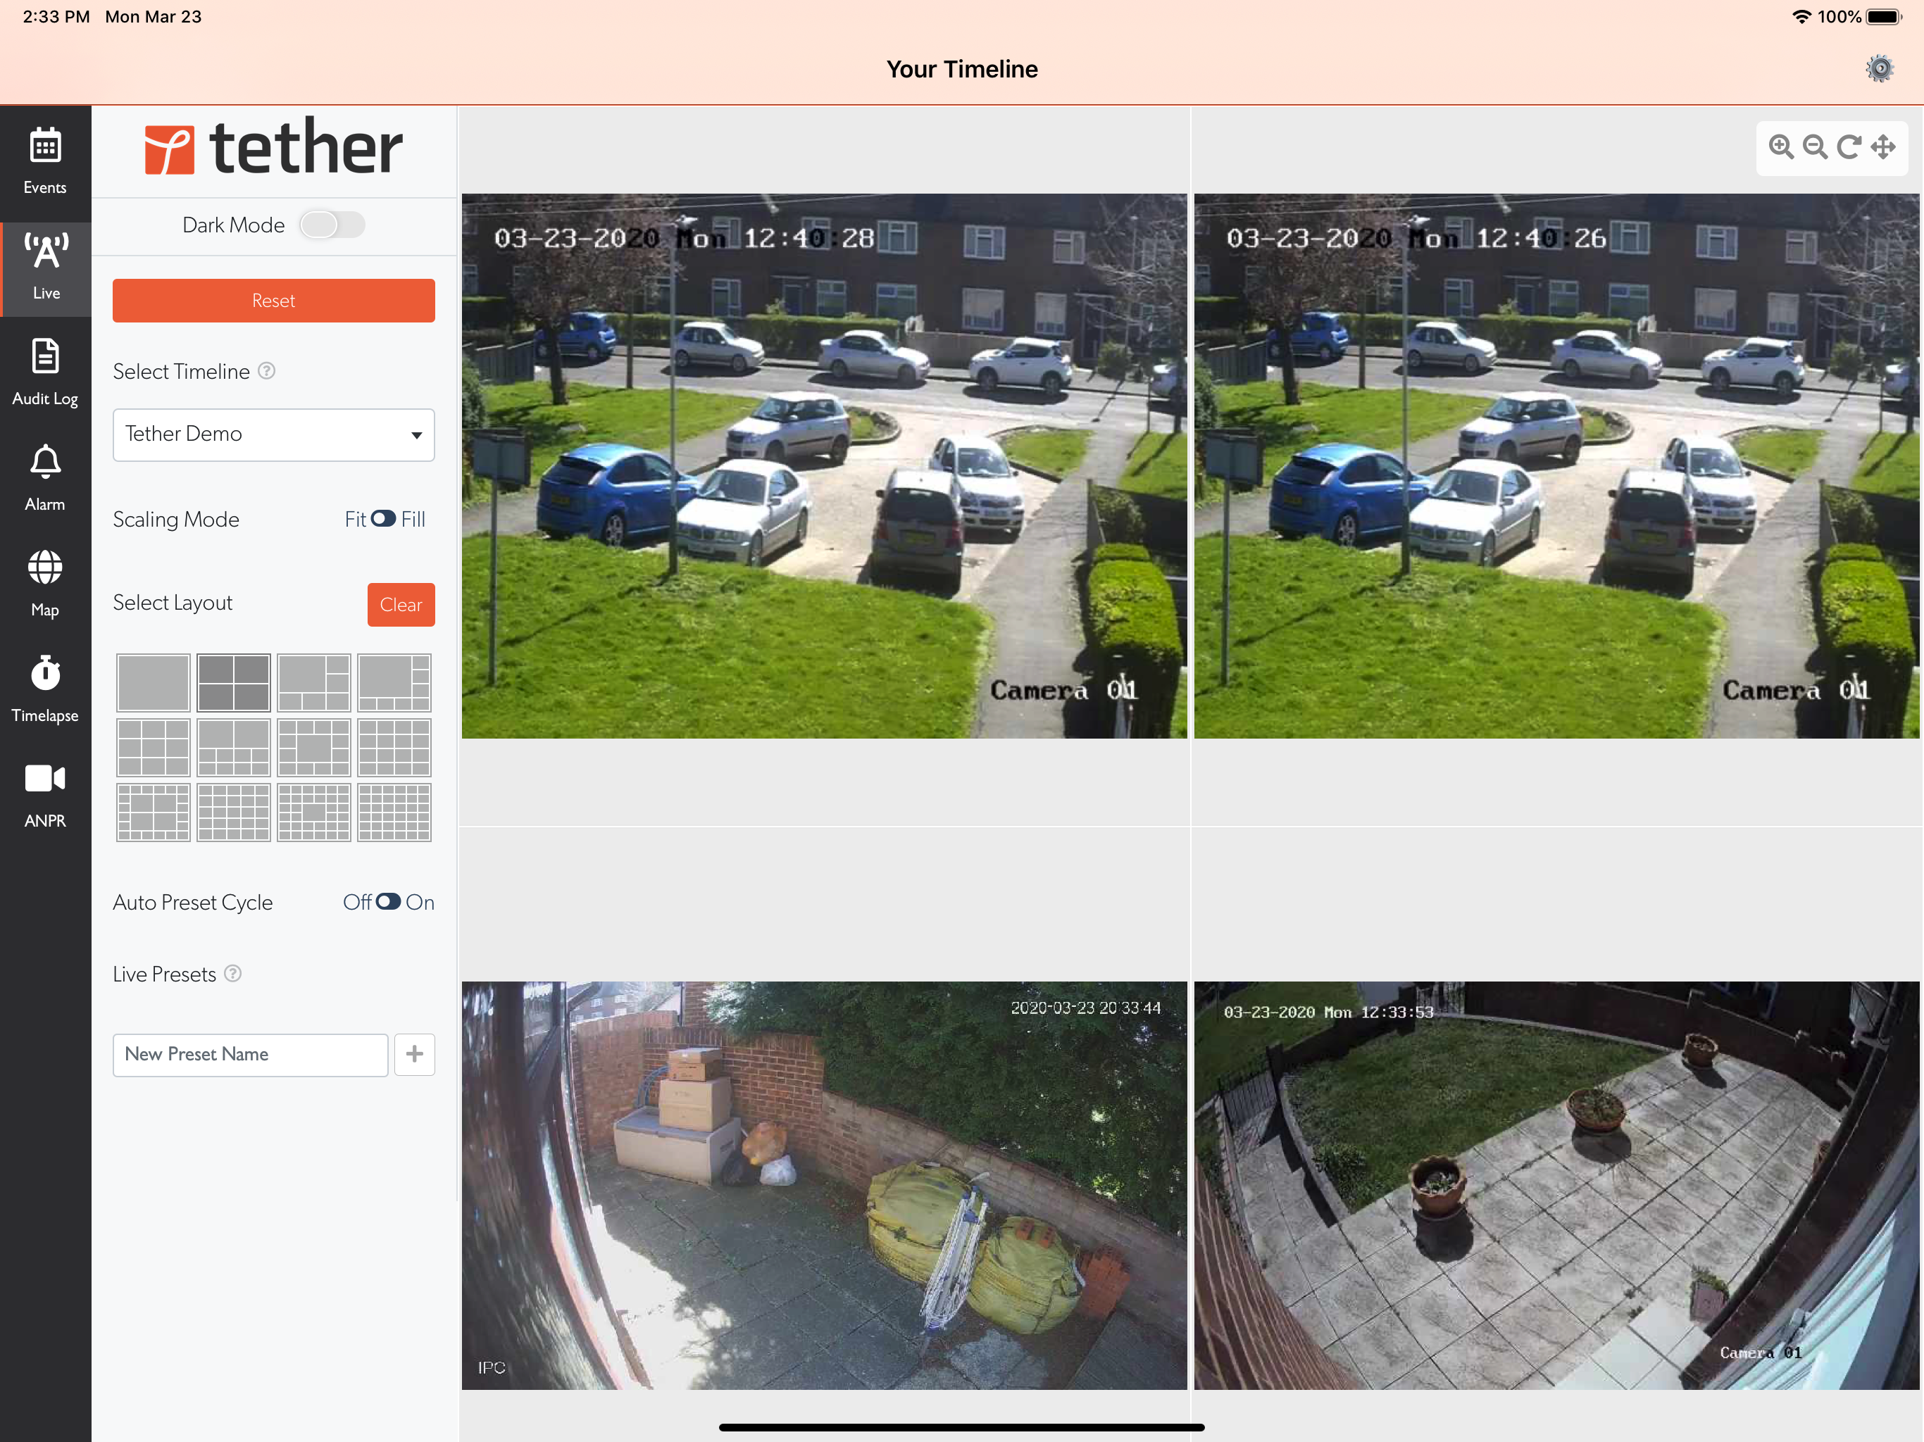Screen dimensions: 1924x1442
Task: Click the Off label for Auto Preset Cycle
Action: 356,902
